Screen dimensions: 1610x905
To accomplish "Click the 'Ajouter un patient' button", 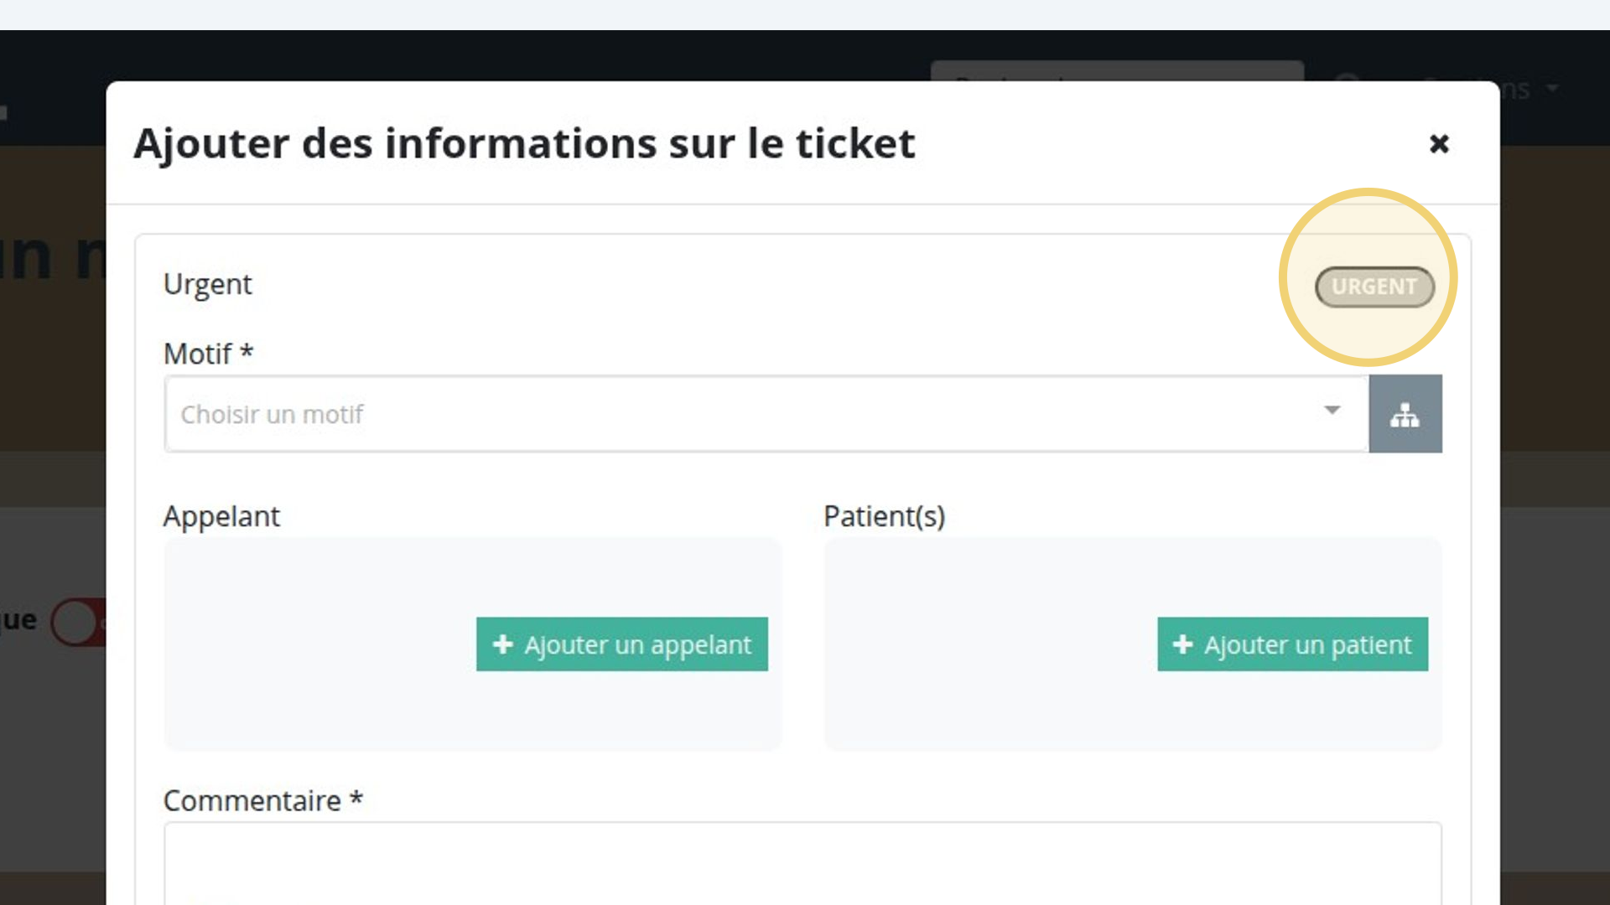I will coord(1292,644).
